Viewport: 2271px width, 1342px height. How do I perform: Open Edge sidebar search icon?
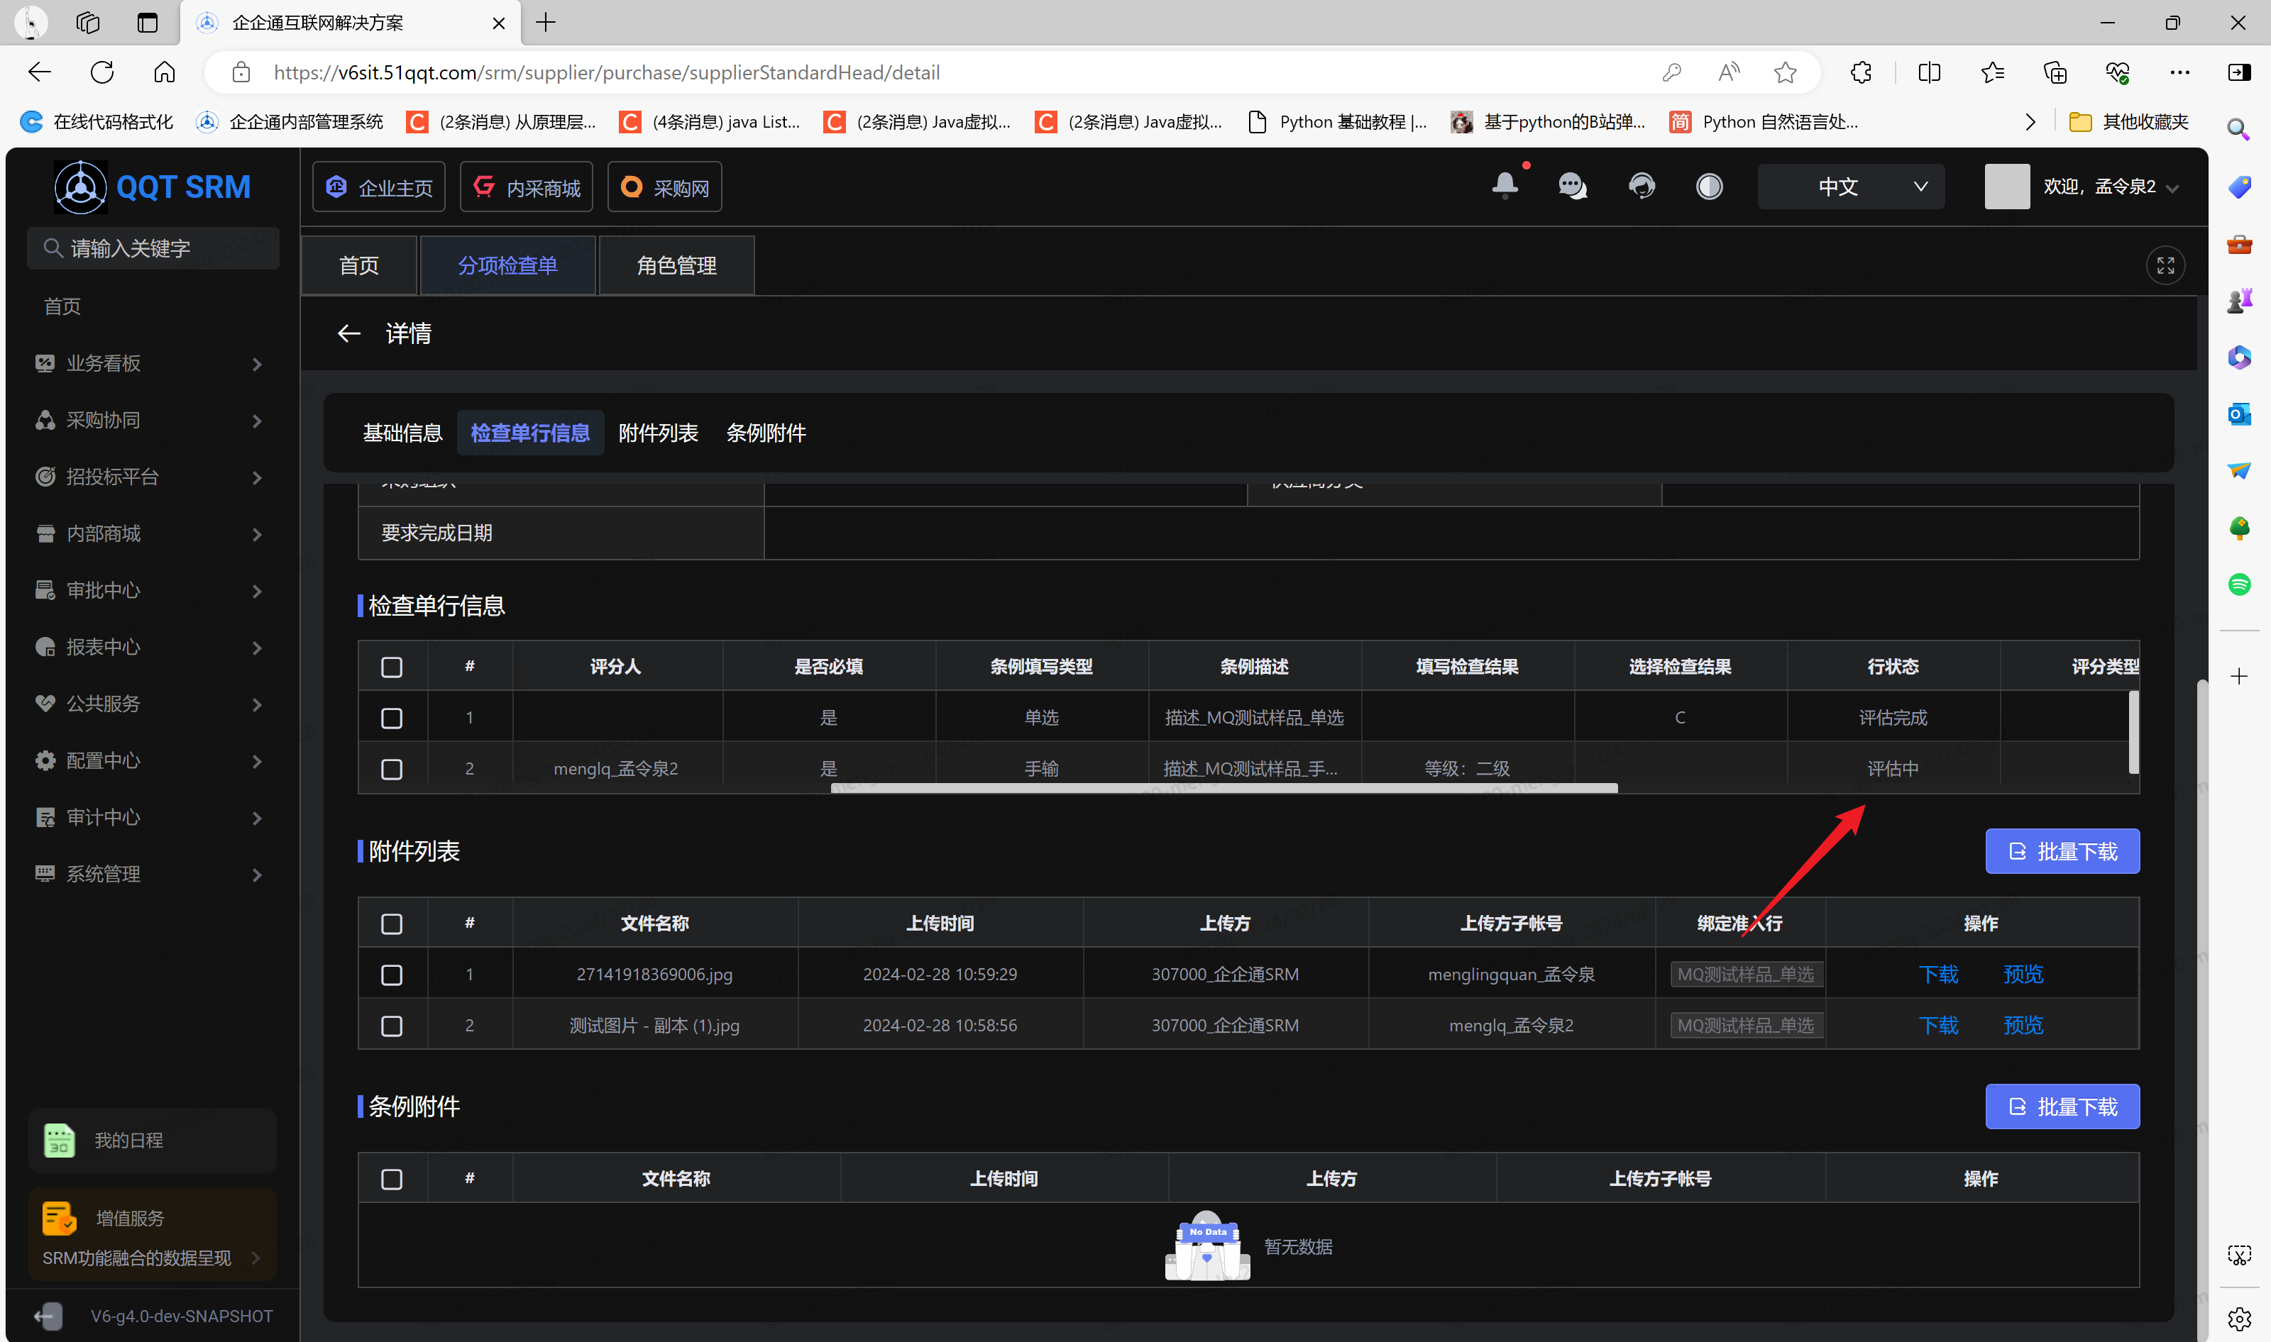click(2238, 129)
